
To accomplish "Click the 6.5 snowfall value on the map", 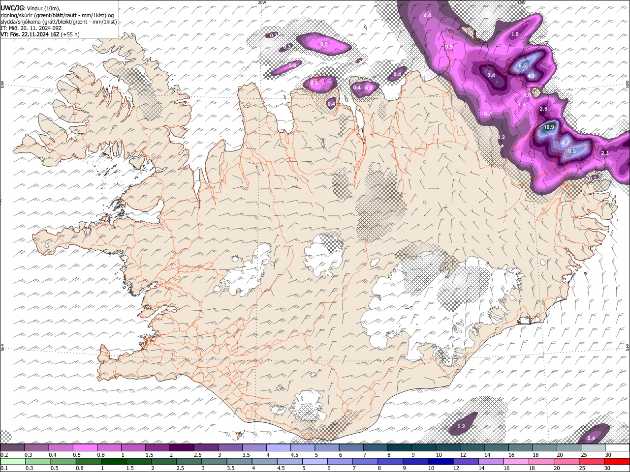I will click(523, 65).
